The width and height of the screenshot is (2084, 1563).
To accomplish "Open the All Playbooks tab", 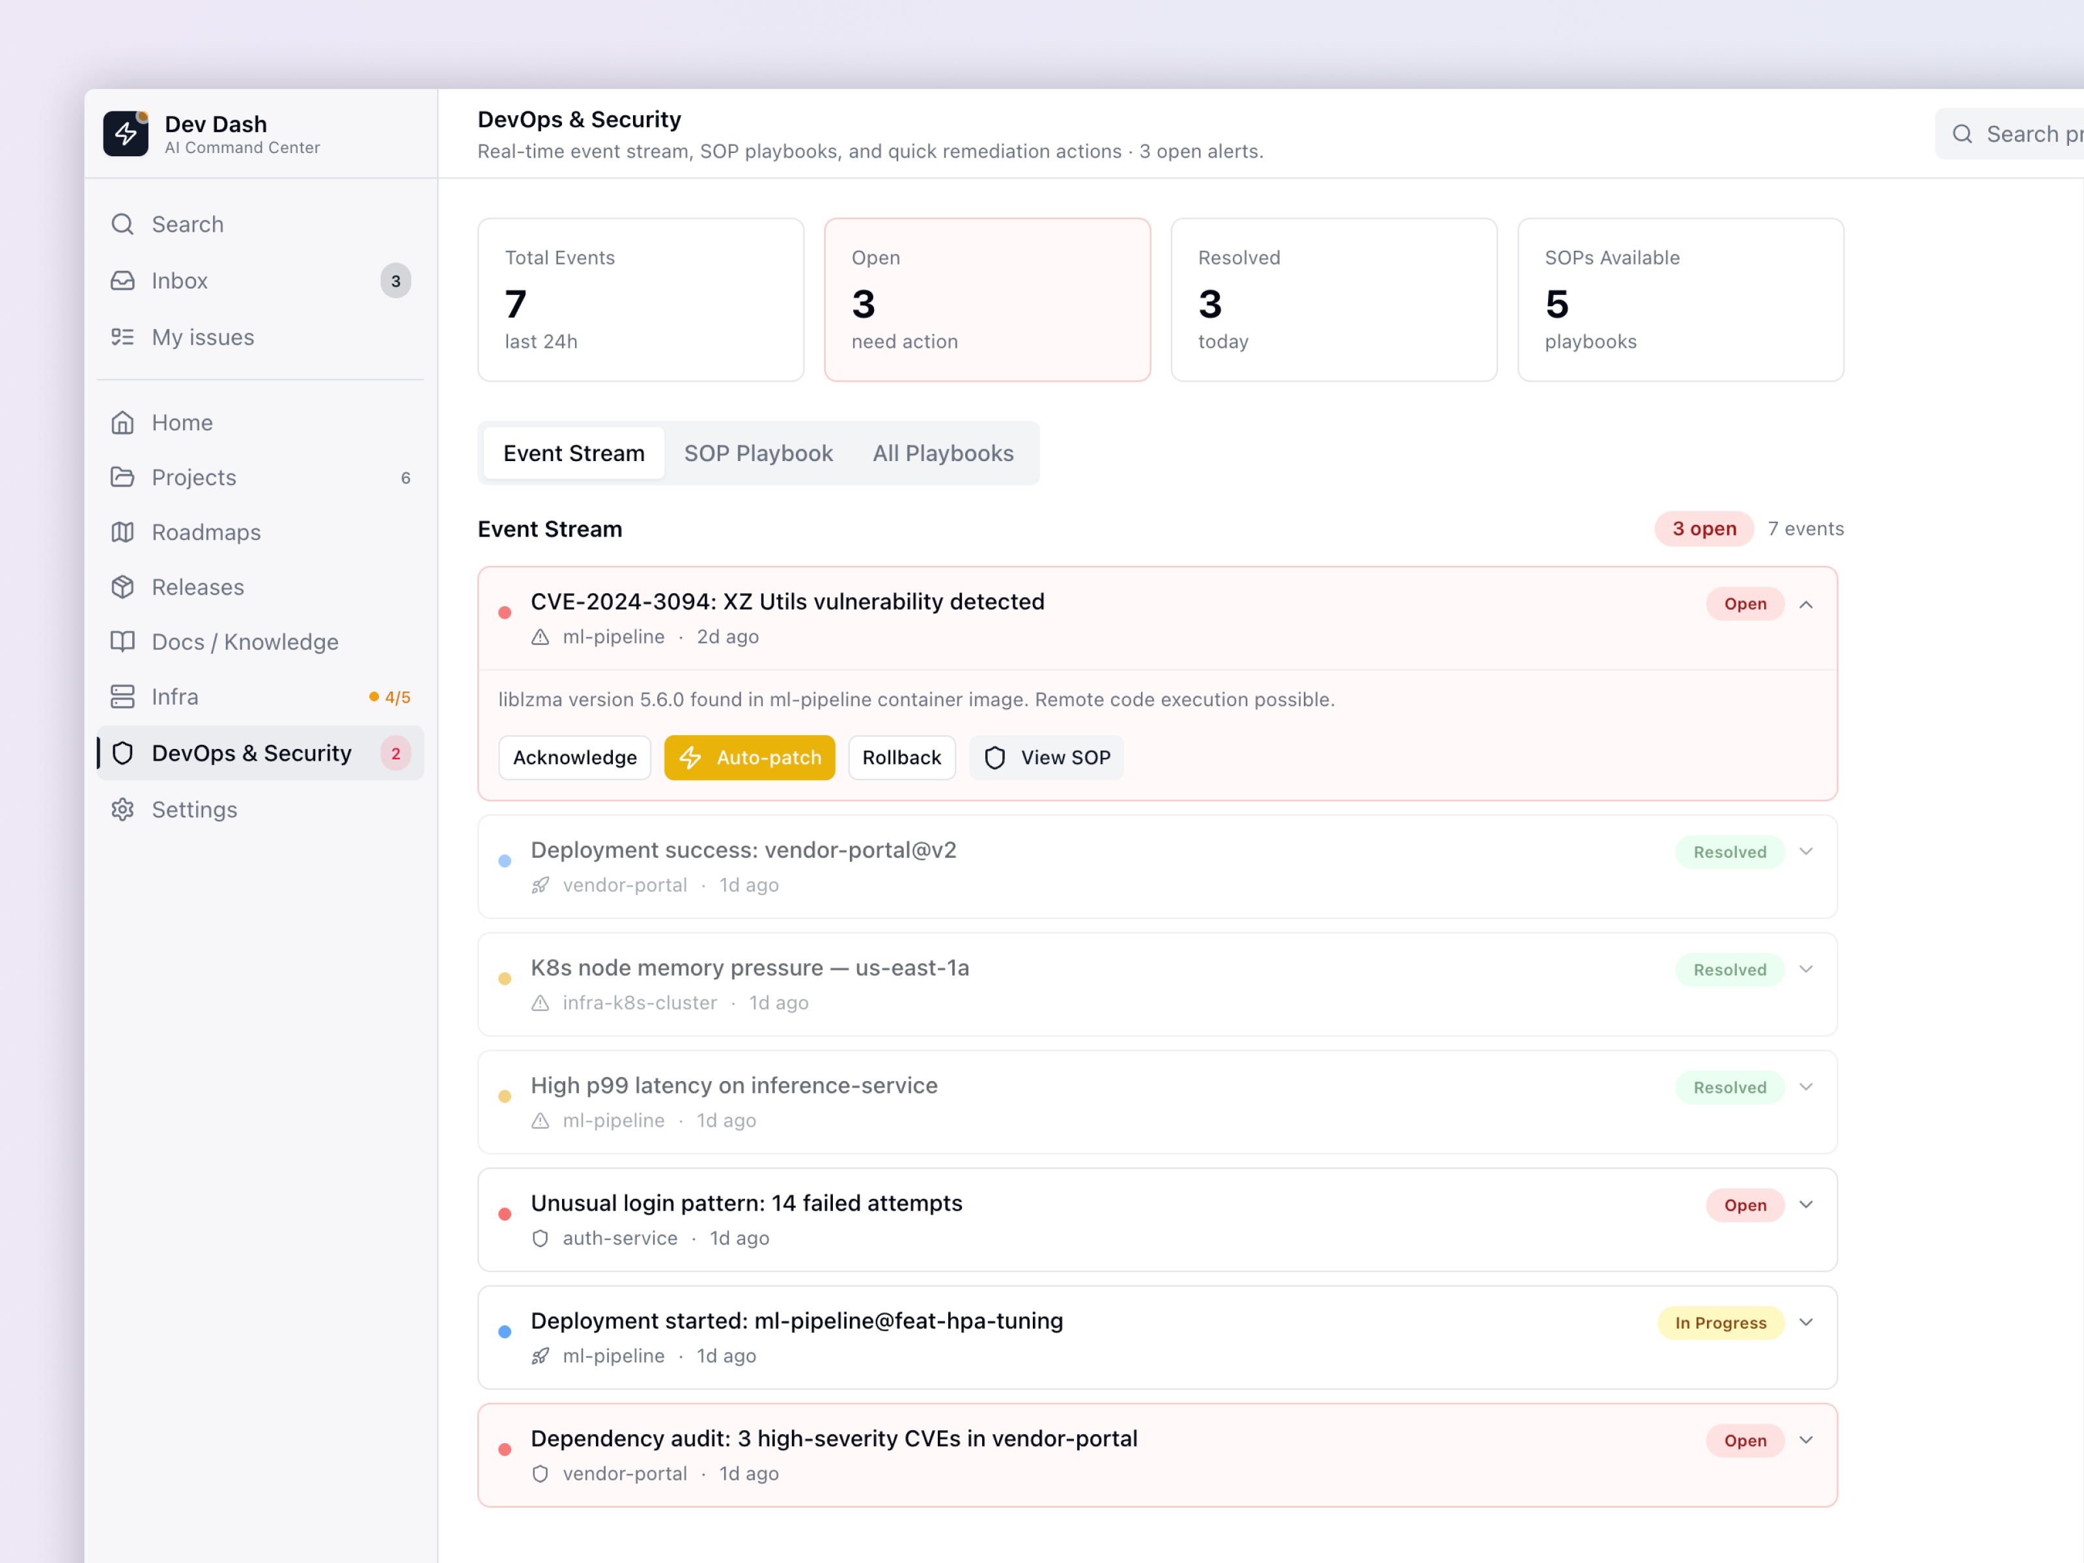I will click(943, 452).
